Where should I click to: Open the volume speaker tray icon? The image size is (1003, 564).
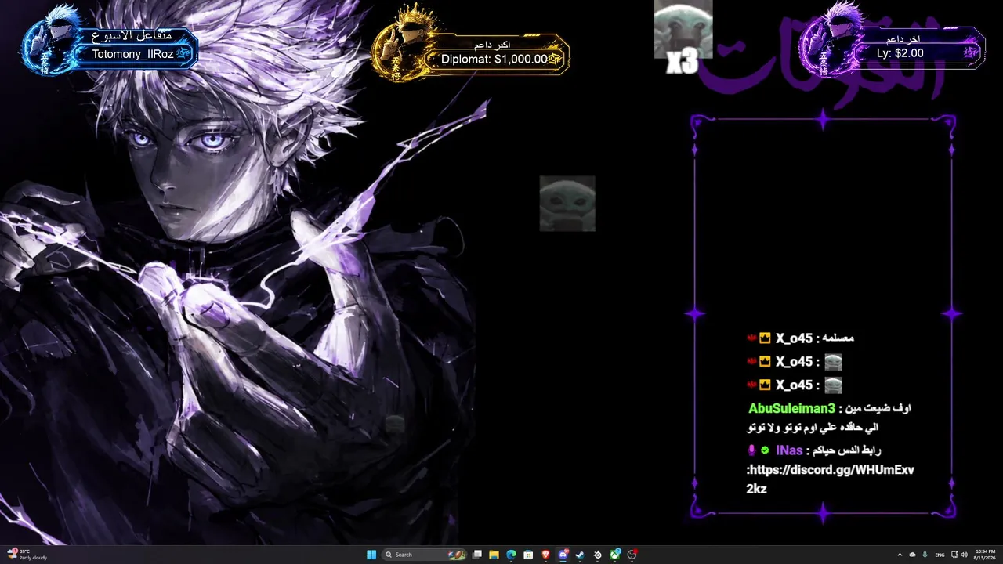point(964,555)
